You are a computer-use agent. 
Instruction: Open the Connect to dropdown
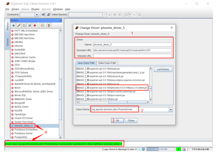tap(37, 15)
